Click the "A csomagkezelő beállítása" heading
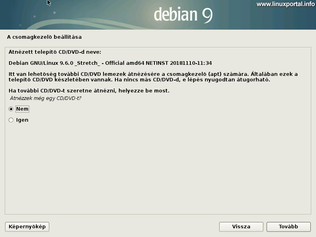Image resolution: width=316 pixels, height=237 pixels. coord(44,37)
